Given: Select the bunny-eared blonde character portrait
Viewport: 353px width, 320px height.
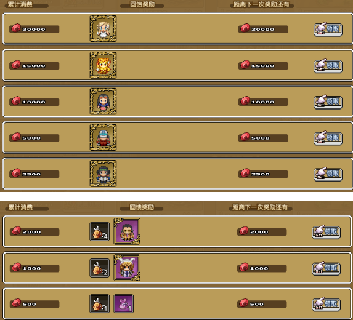Looking at the screenshot, I should pyautogui.click(x=127, y=268).
